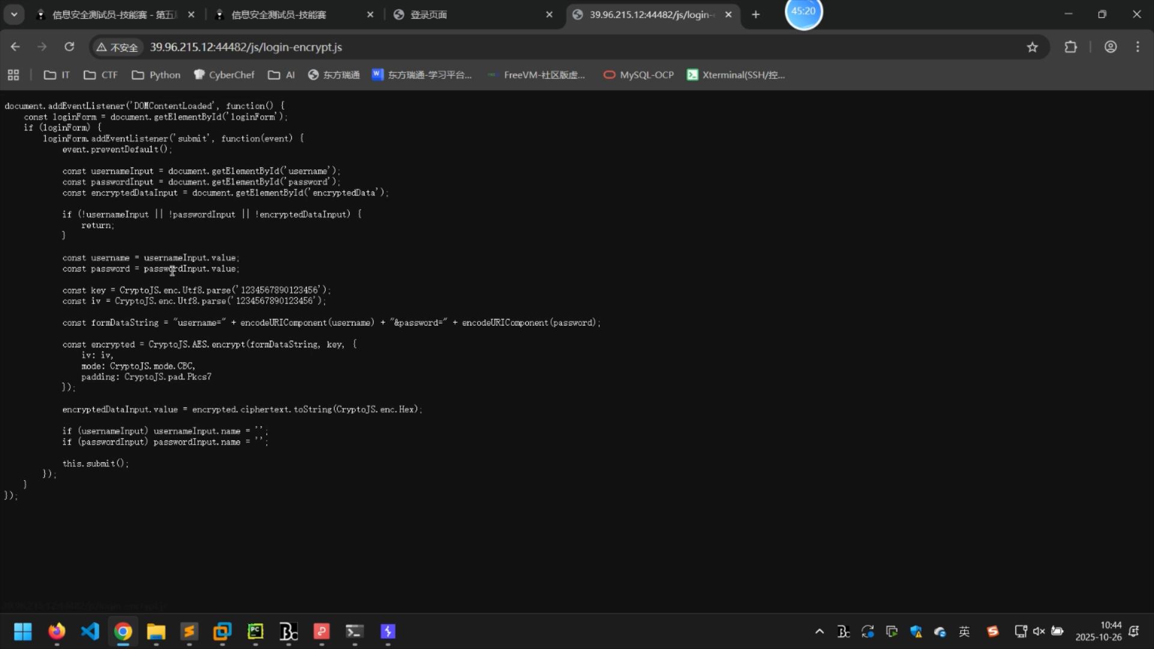This screenshot has width=1154, height=649.
Task: Open the apps grid in bookmarks bar
Action: 13,75
